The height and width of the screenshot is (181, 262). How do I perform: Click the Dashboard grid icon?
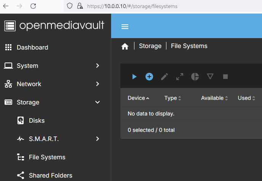[x=8, y=47]
